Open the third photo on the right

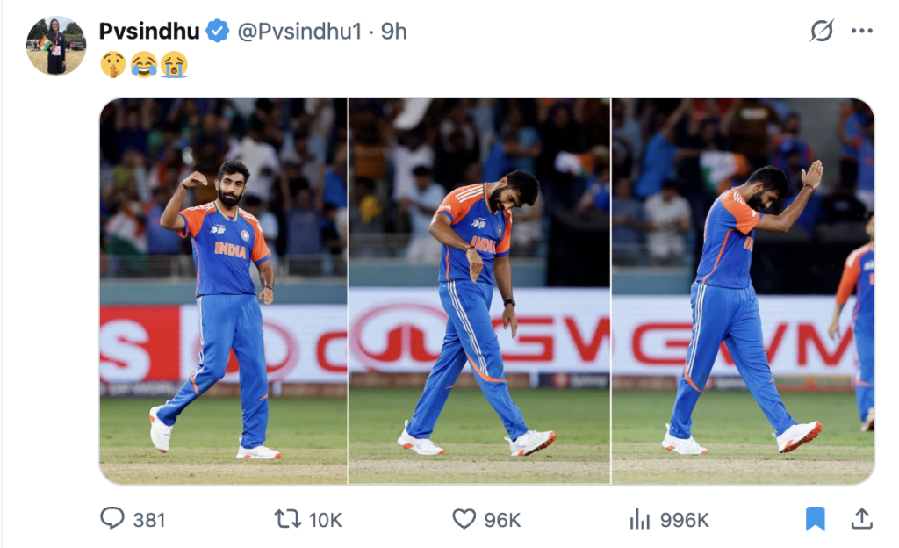pyautogui.click(x=743, y=291)
